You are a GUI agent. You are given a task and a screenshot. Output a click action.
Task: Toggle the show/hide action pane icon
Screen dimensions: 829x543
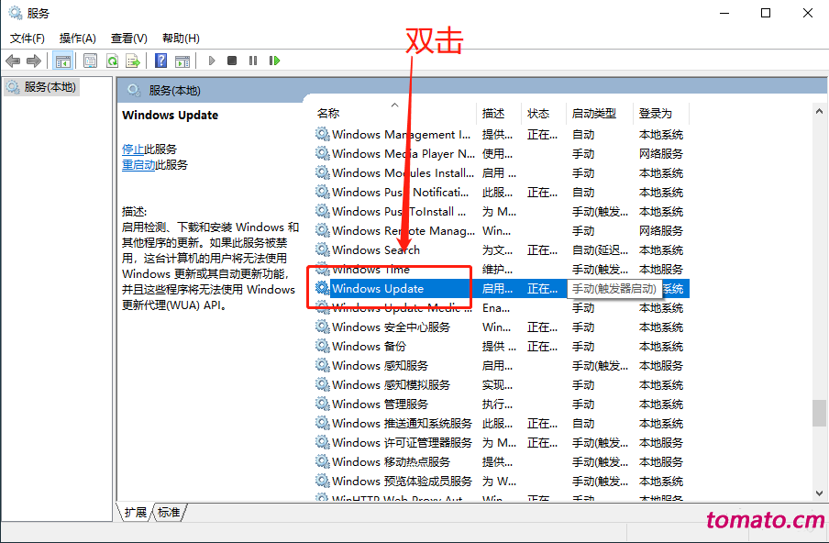pyautogui.click(x=182, y=61)
